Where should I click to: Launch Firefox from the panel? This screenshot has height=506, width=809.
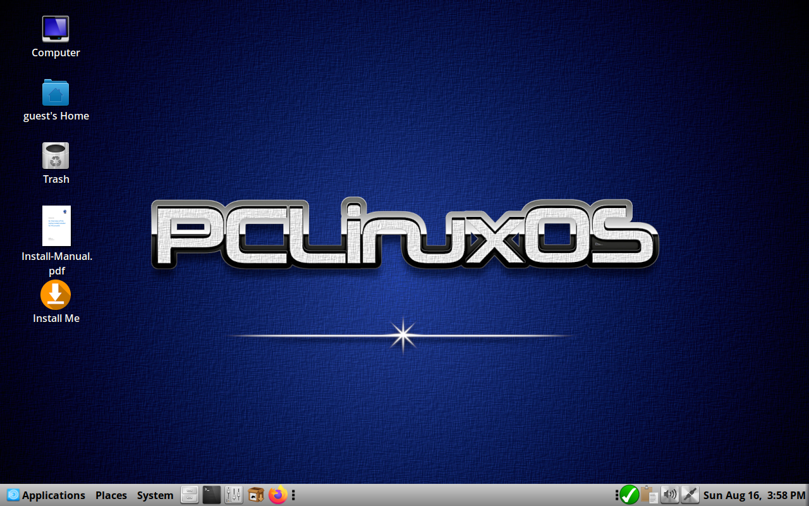pos(277,495)
